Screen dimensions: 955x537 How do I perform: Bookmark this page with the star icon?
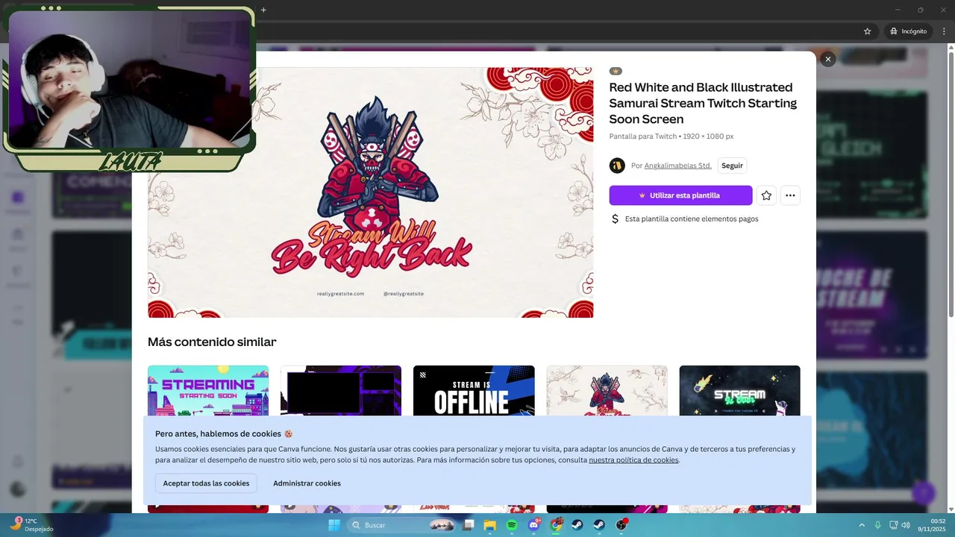click(x=867, y=31)
